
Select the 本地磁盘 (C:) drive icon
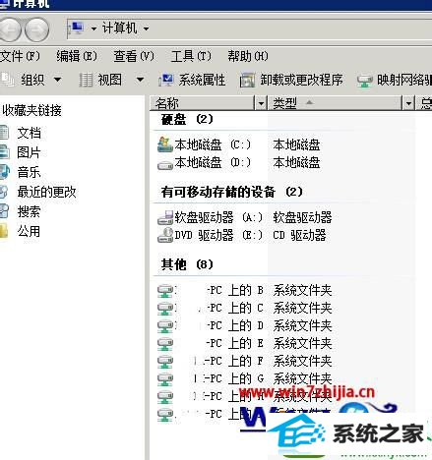pos(165,144)
